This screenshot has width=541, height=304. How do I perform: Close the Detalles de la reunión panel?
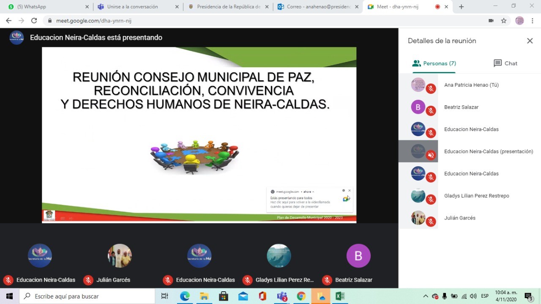click(x=530, y=41)
